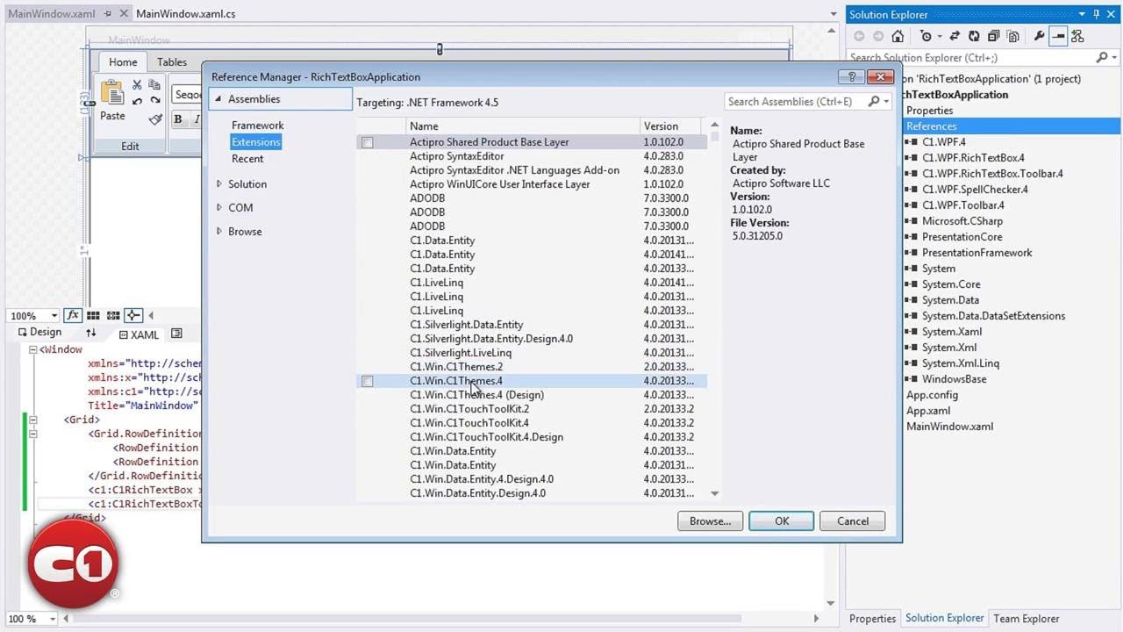Sort the assembly list by the Version header
This screenshot has height=632, width=1123.
tap(671, 126)
